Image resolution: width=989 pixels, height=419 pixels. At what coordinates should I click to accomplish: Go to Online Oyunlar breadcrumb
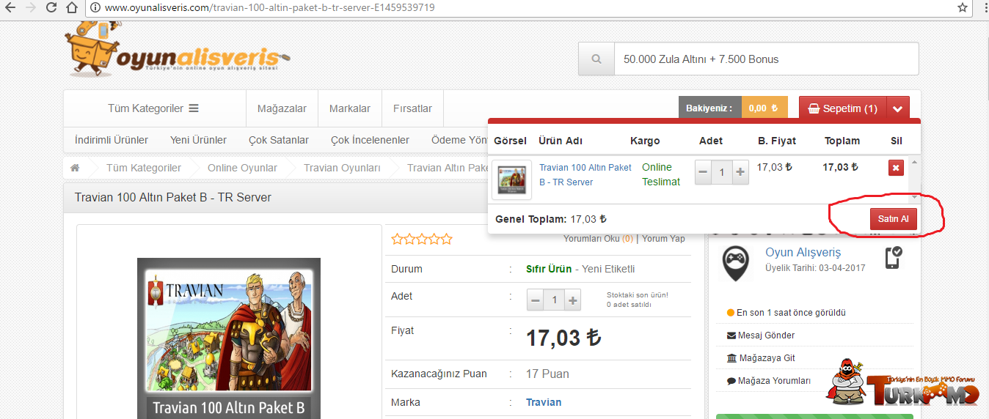click(x=242, y=168)
